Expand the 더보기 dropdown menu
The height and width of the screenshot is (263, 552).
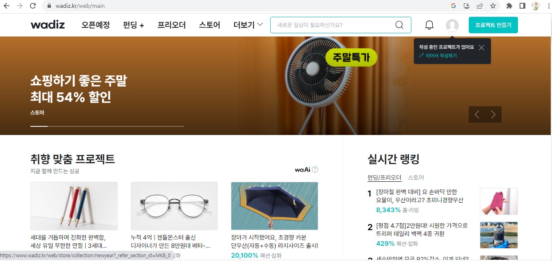pyautogui.click(x=248, y=25)
